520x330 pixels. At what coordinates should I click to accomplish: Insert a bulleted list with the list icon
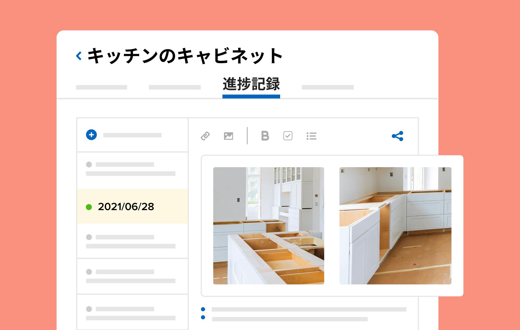(x=311, y=136)
